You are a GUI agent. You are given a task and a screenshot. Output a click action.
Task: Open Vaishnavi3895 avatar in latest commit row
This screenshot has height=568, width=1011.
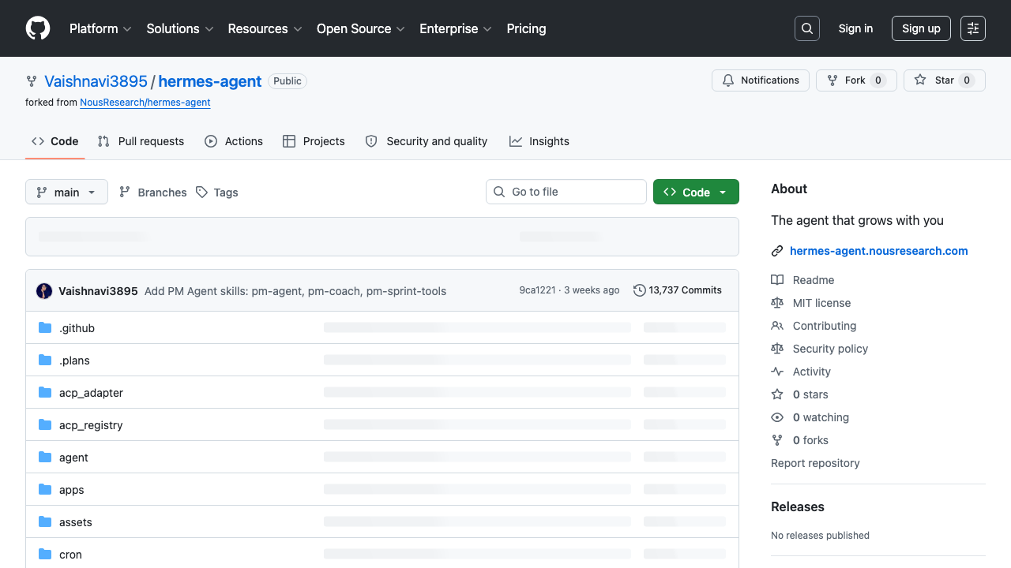(x=44, y=291)
